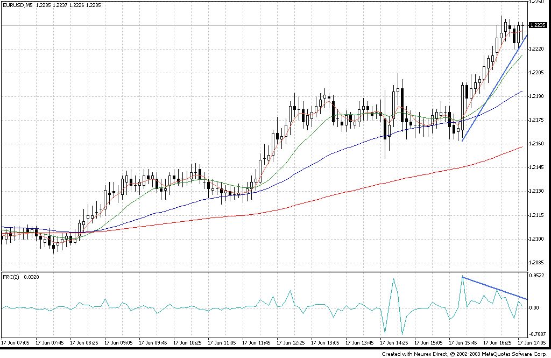Click the 0.9522 indicator scale value

[x=536, y=276]
